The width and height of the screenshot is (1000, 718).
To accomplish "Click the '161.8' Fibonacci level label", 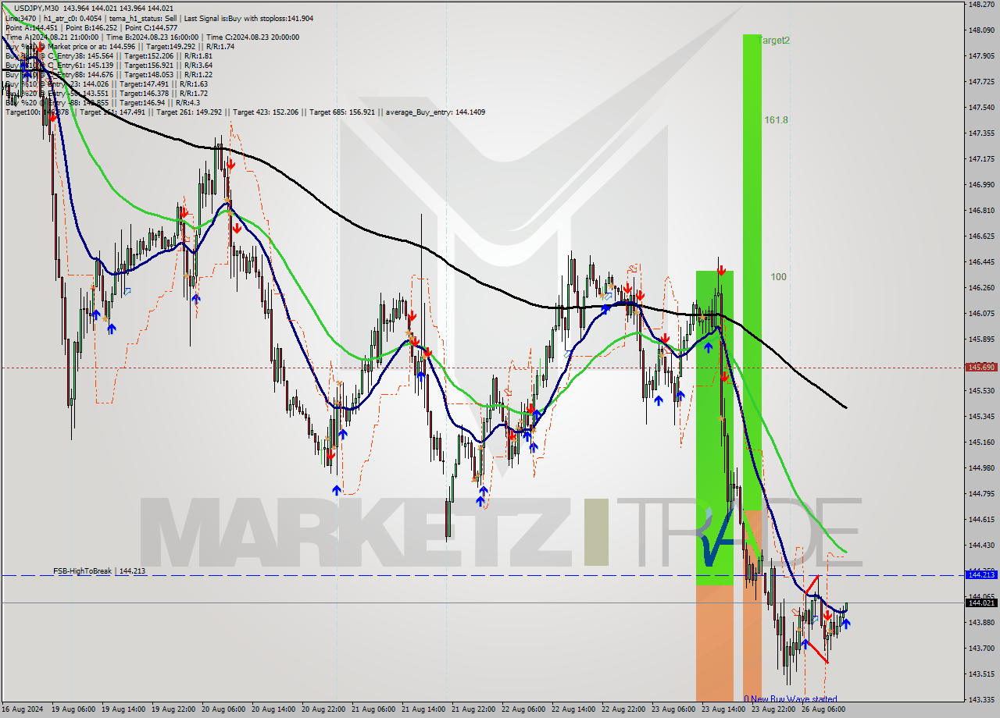I will coord(776,120).
